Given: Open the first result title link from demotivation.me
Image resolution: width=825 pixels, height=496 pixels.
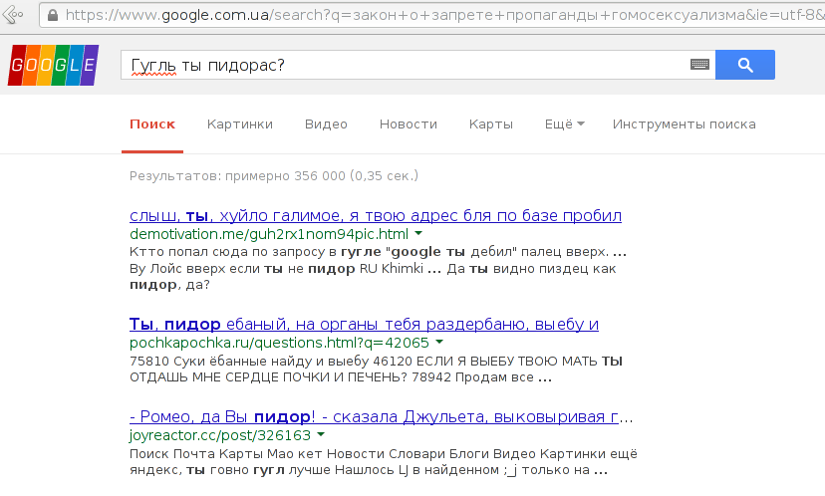Looking at the screenshot, I should tap(376, 216).
